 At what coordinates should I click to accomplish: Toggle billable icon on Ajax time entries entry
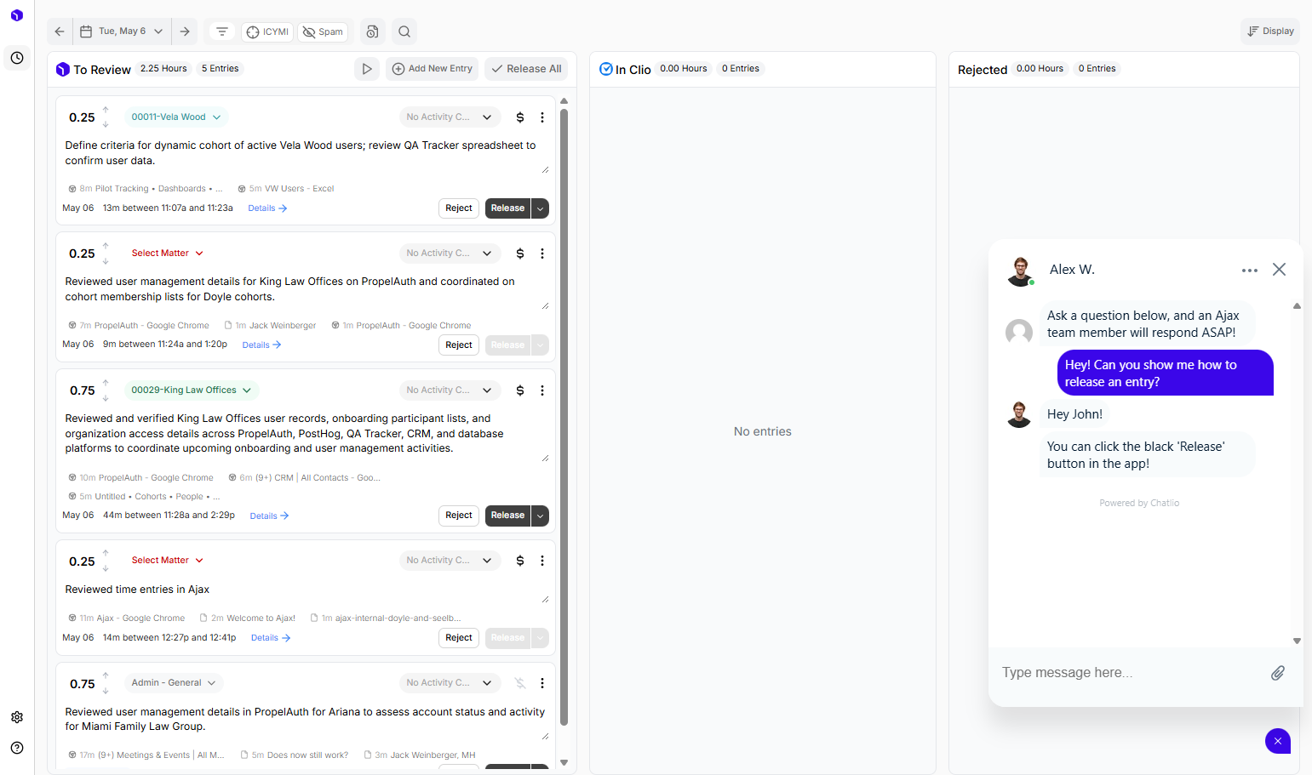tap(520, 561)
